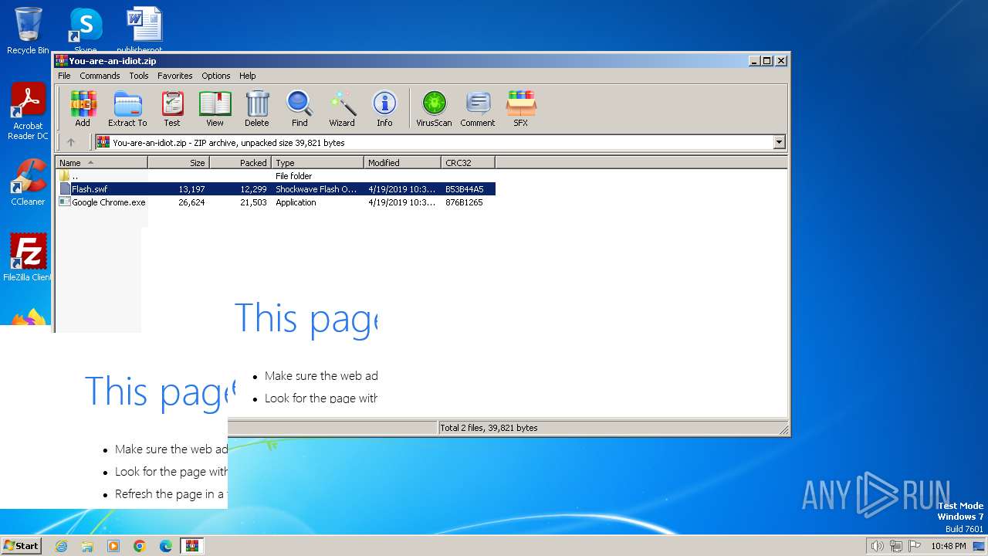Select the Google Chrome.exe file row
This screenshot has height=556, width=988.
click(x=276, y=202)
